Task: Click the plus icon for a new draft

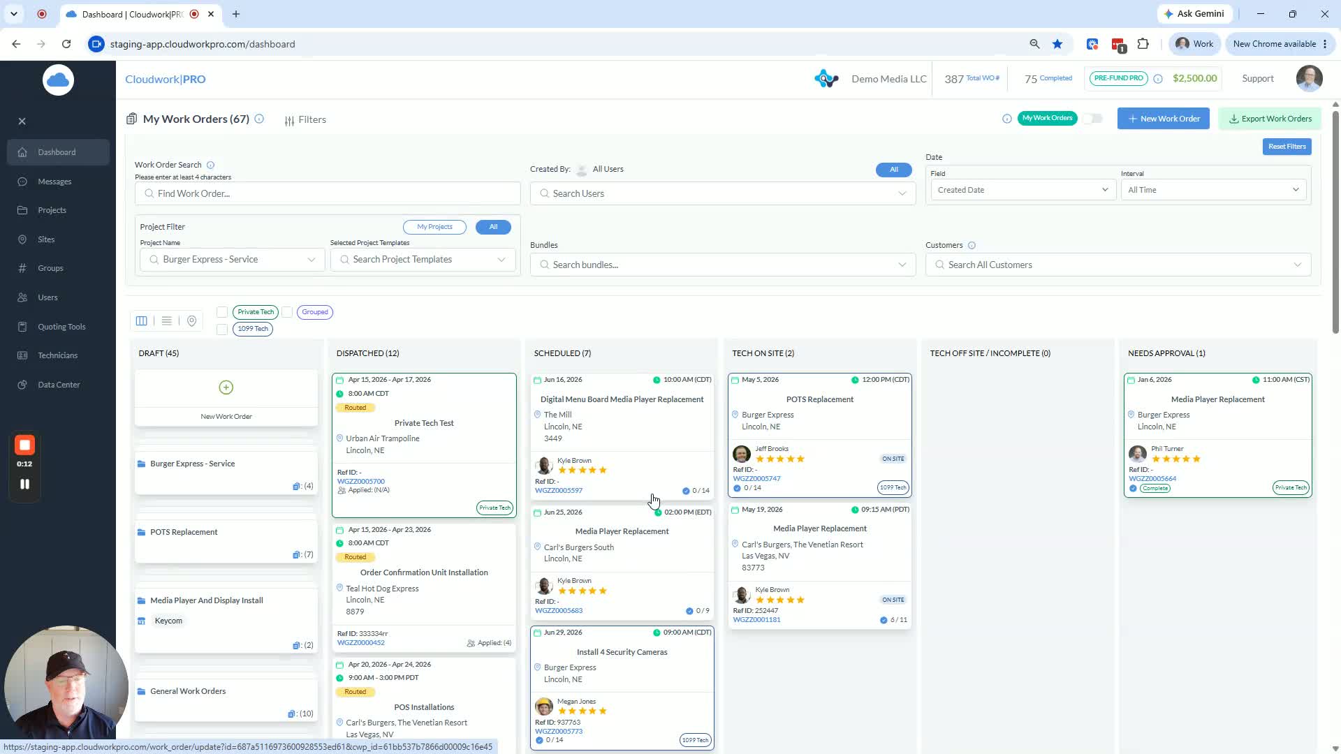Action: 226,387
